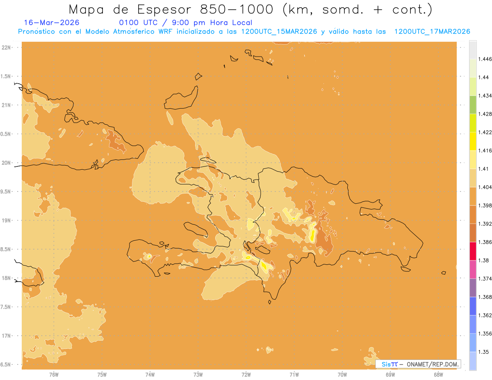Click the '17N' latitude axis label
492x380 pixels.
pos(6,336)
